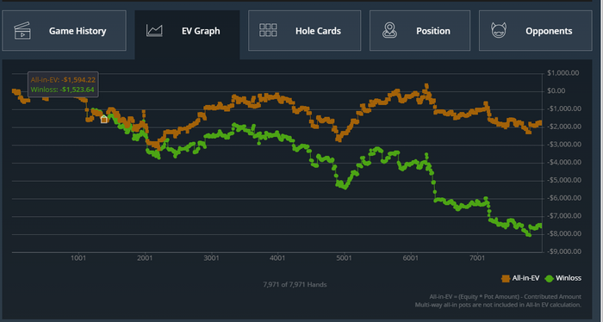Screen dimensions: 603x322
Task: Open the Hole Cards tab
Action: 304,31
